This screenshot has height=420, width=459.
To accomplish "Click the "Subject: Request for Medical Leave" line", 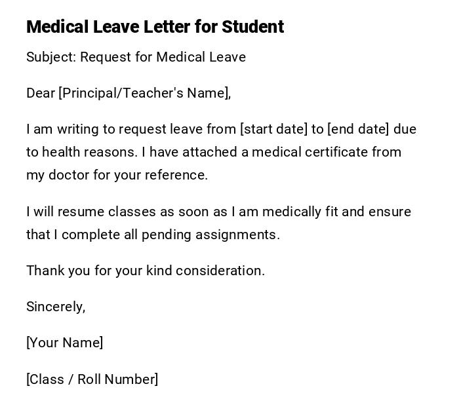I will point(136,57).
